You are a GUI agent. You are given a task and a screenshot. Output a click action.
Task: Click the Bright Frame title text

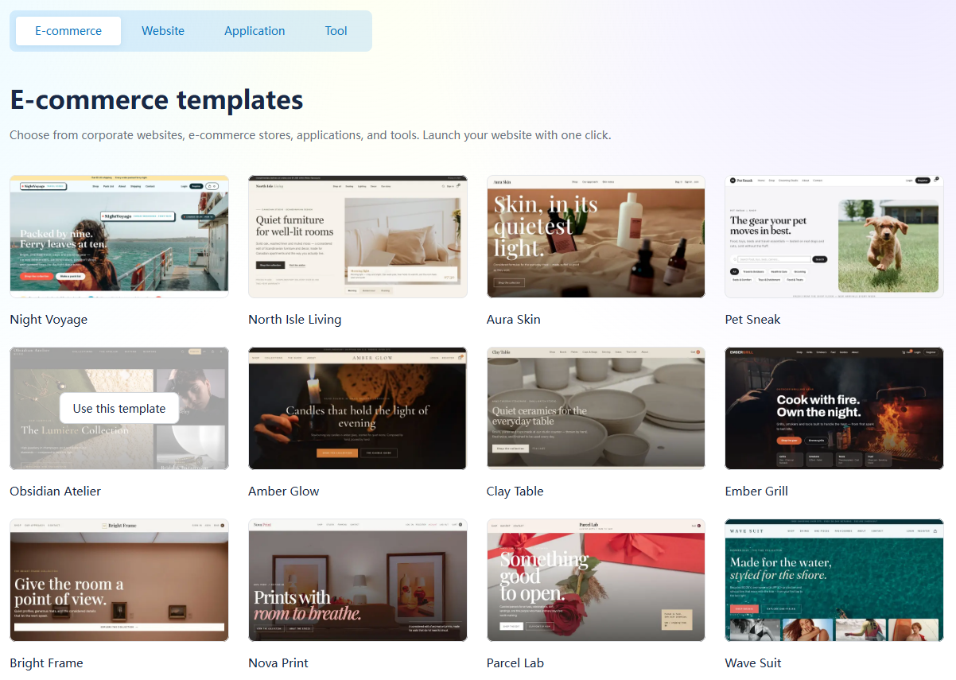[x=46, y=663]
